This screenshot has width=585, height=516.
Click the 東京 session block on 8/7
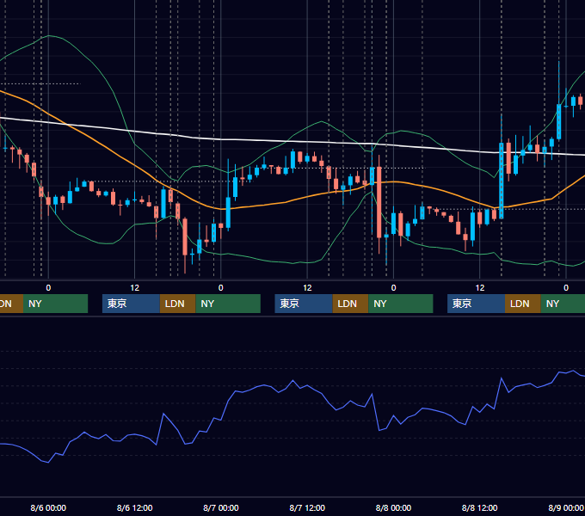pos(304,304)
